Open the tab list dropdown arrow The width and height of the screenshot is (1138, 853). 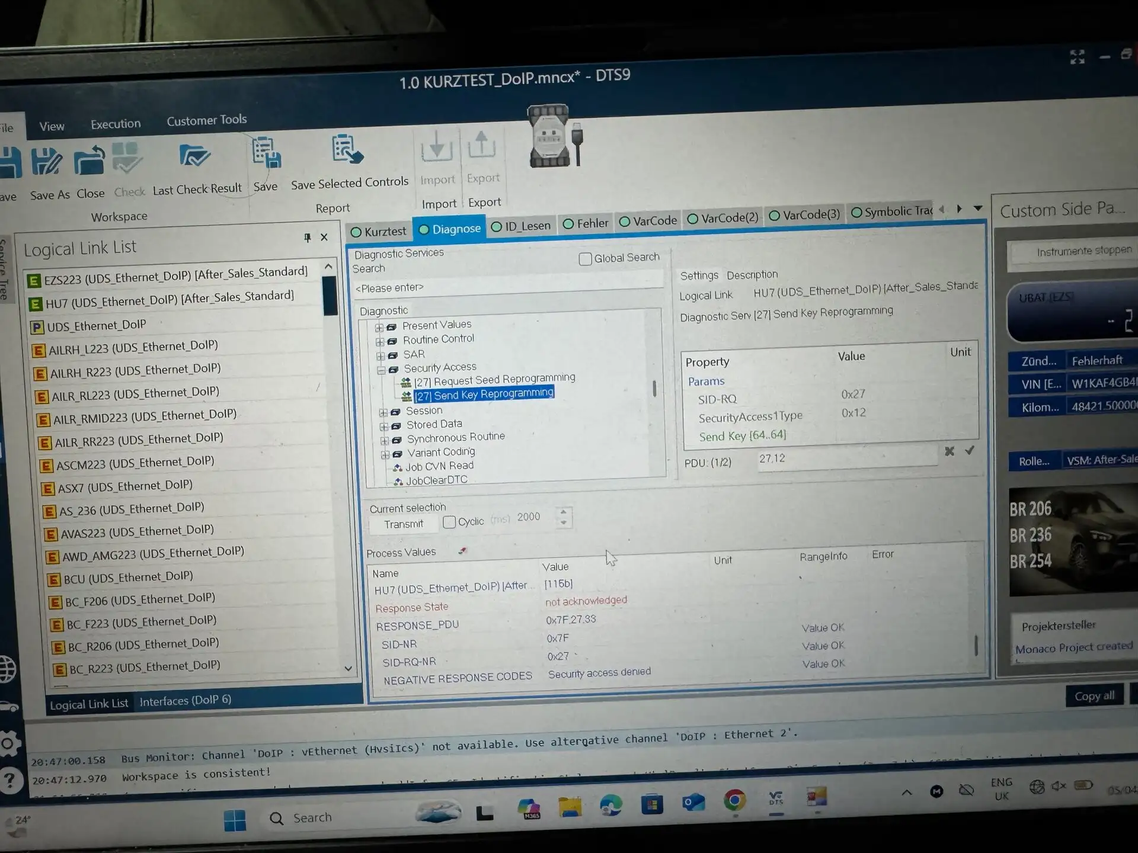978,208
